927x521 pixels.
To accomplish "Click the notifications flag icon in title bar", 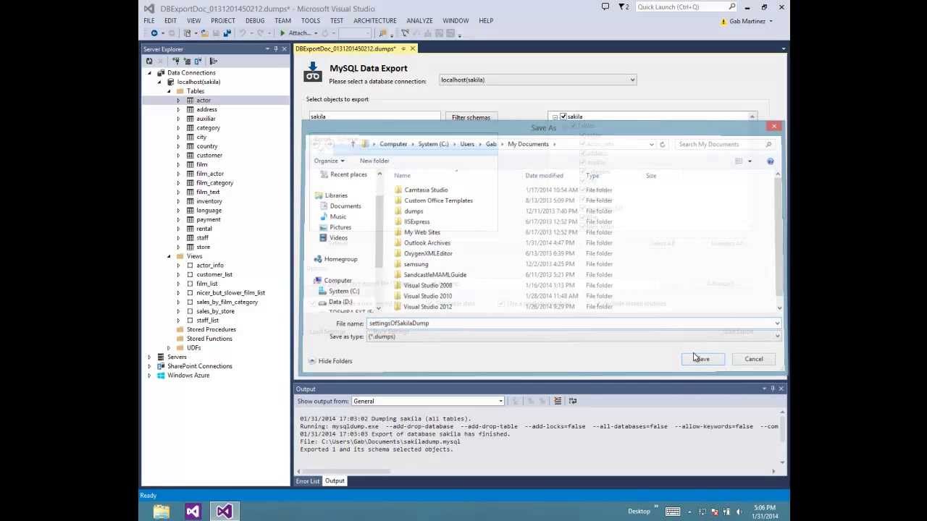I will [622, 7].
